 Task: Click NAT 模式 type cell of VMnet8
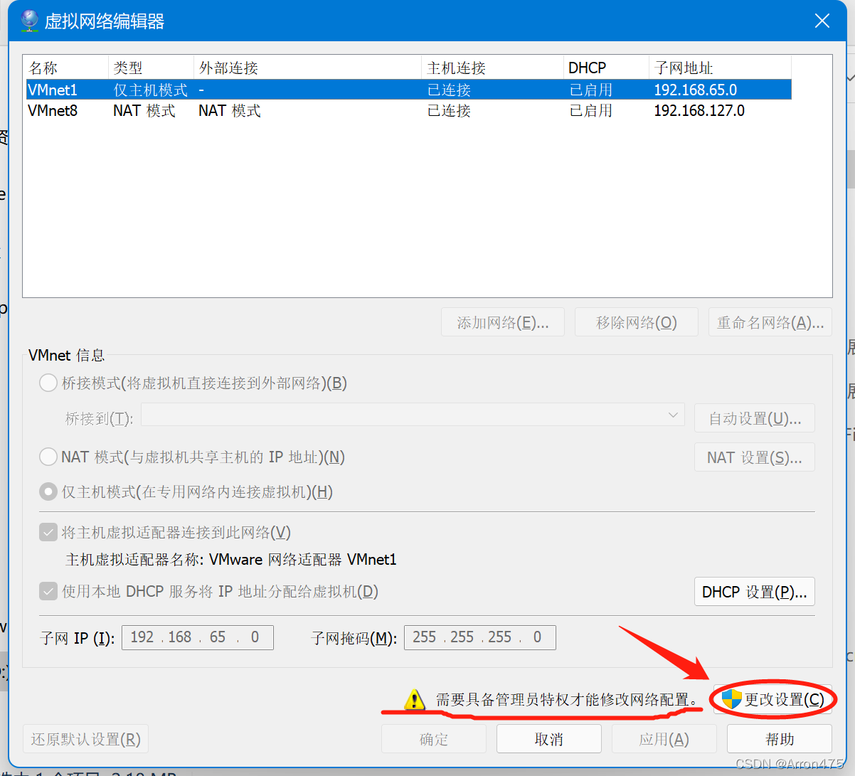(144, 111)
